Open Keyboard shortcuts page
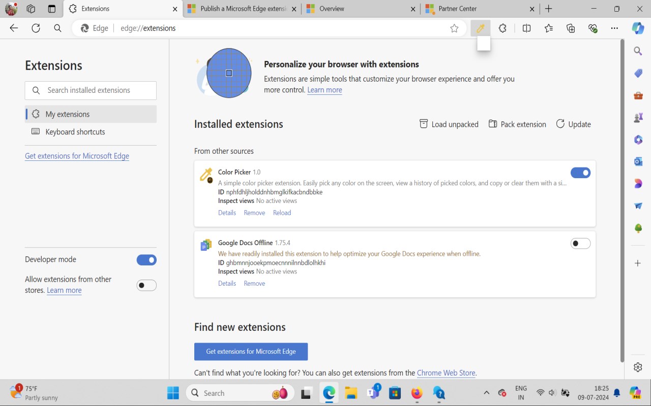 tap(91, 132)
